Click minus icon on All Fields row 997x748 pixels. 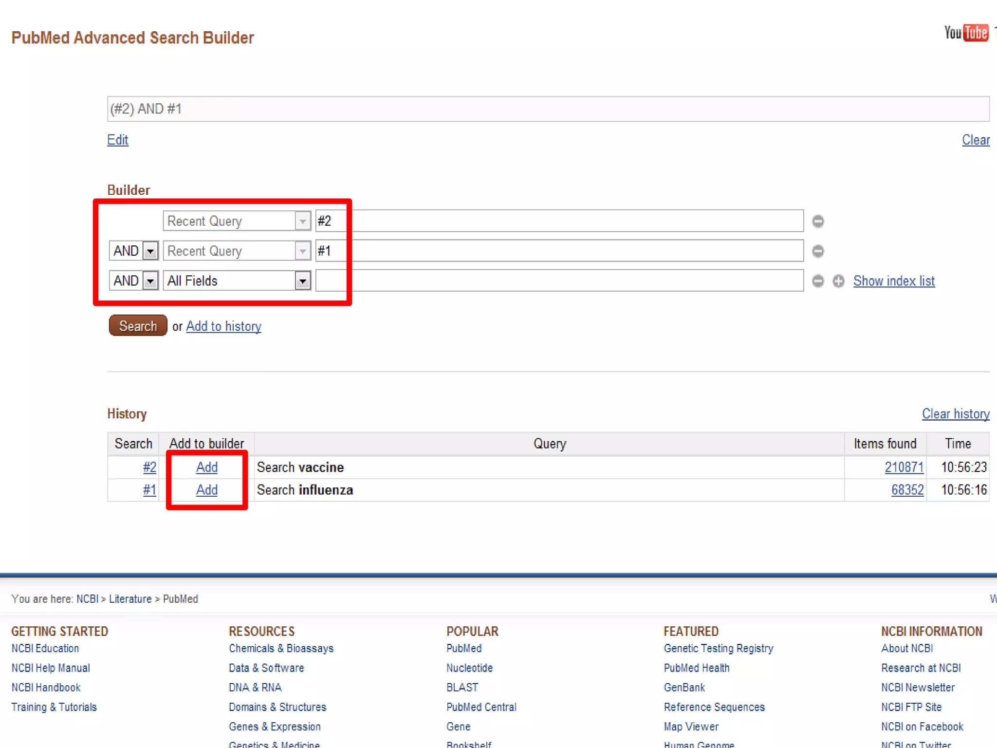(x=818, y=281)
